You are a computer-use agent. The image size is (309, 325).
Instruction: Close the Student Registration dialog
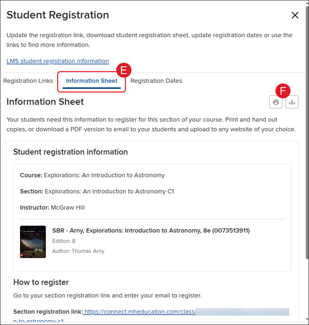click(x=295, y=15)
